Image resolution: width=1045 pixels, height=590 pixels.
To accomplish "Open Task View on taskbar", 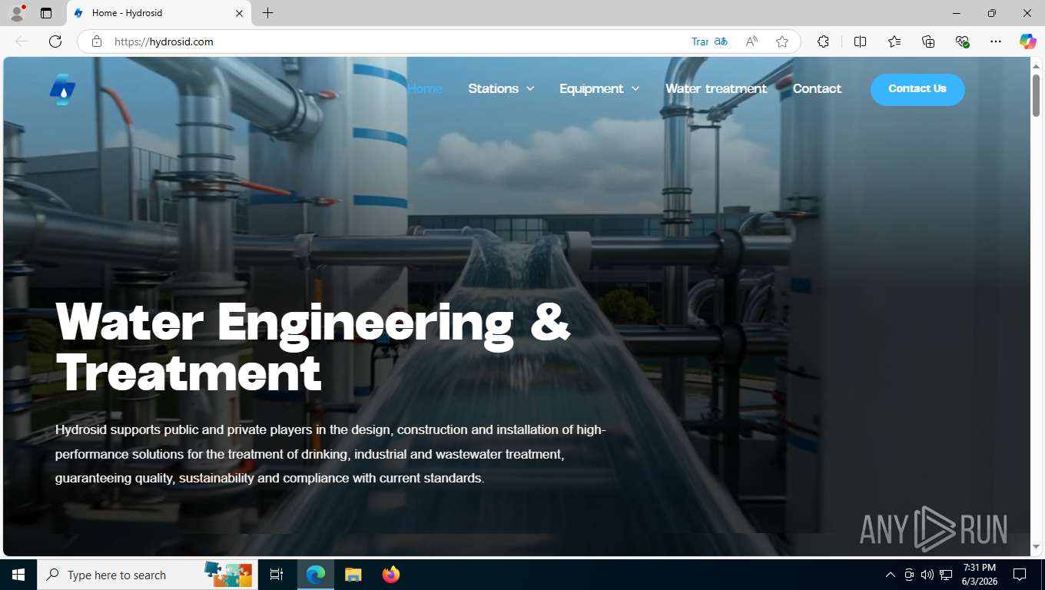I will coord(277,575).
